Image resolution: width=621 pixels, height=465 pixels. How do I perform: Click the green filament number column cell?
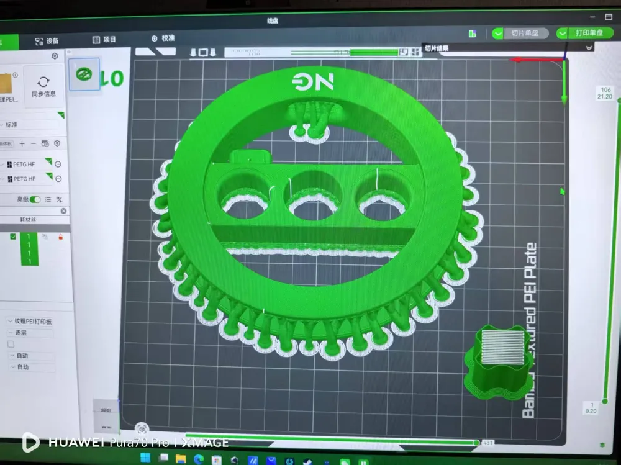coord(29,249)
